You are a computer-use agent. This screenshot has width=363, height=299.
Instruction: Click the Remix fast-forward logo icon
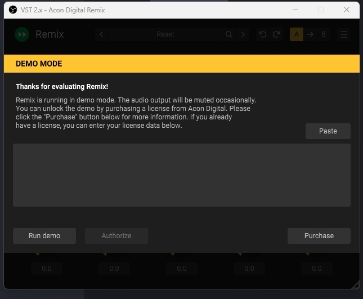pos(22,34)
